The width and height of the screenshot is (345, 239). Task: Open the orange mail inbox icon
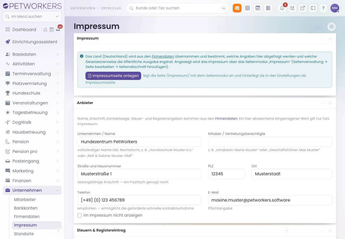point(237,8)
